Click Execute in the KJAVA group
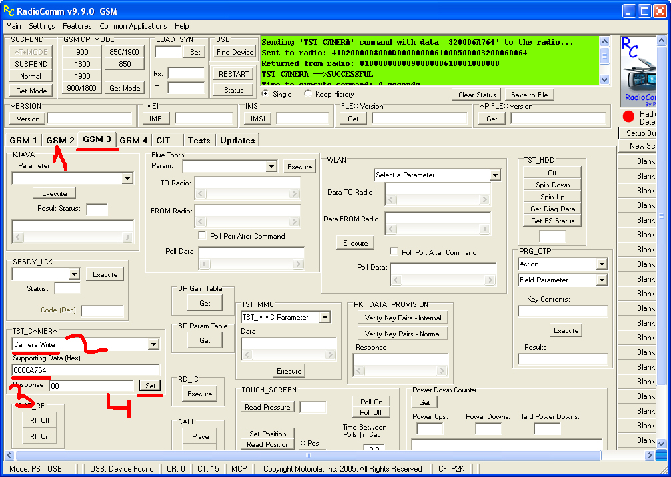This screenshot has height=477, width=671. [55, 193]
